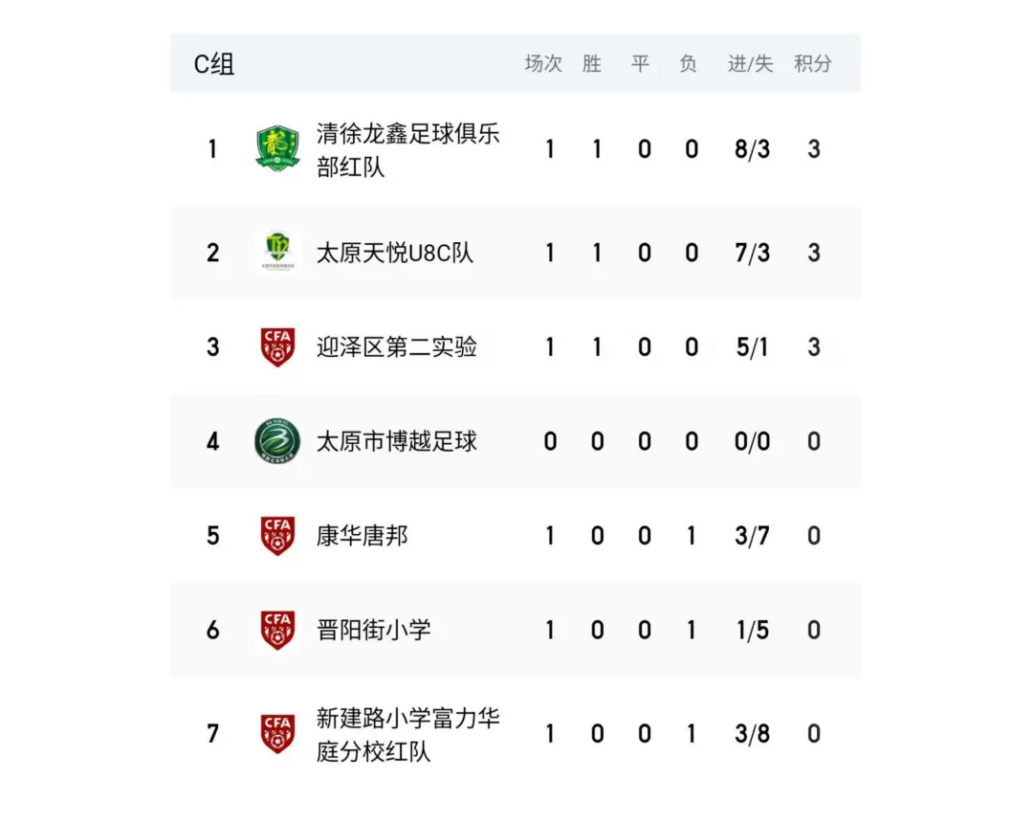Click the 场次 column header
Screen dimensions: 1033x823
543,63
